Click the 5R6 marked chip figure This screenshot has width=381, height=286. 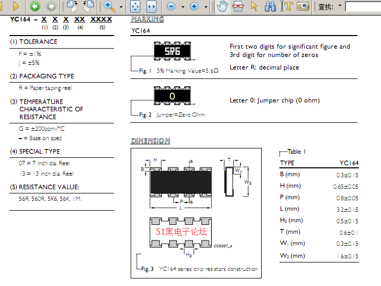[x=172, y=51]
